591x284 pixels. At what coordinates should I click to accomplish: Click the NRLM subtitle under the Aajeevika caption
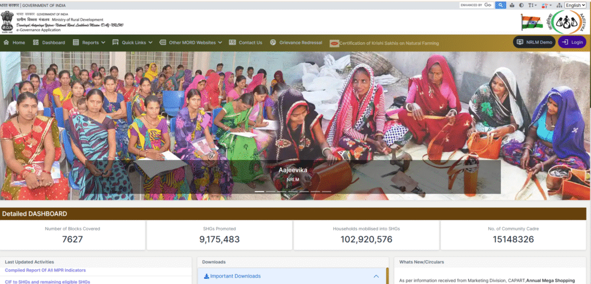point(293,180)
